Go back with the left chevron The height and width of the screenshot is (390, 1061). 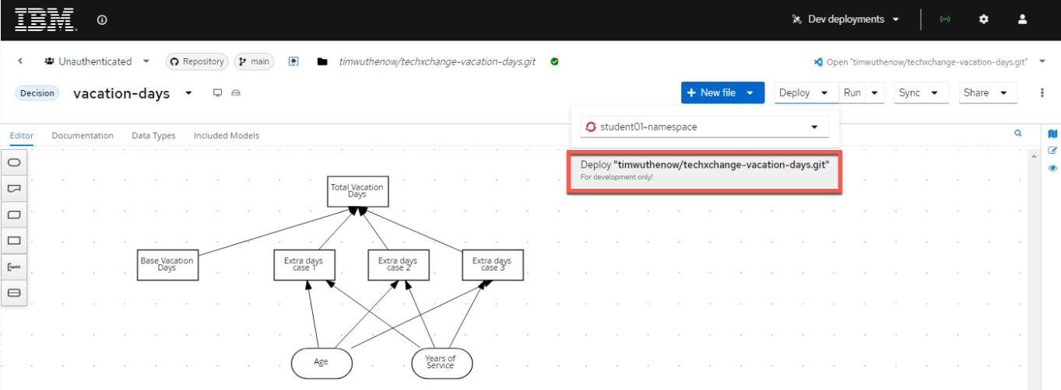(20, 61)
